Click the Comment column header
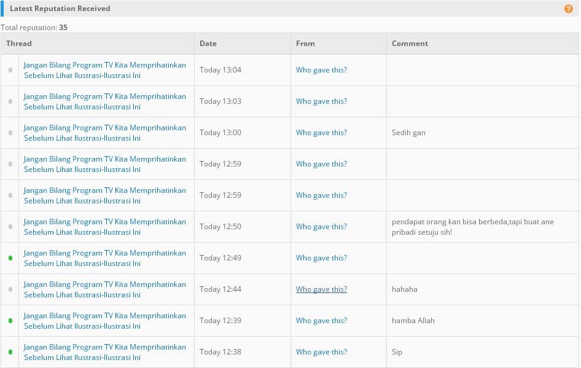This screenshot has width=581, height=368. pos(410,44)
